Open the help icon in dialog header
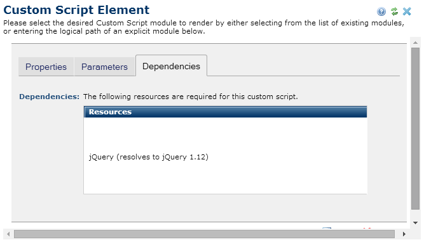The height and width of the screenshot is (242, 424). pyautogui.click(x=381, y=11)
